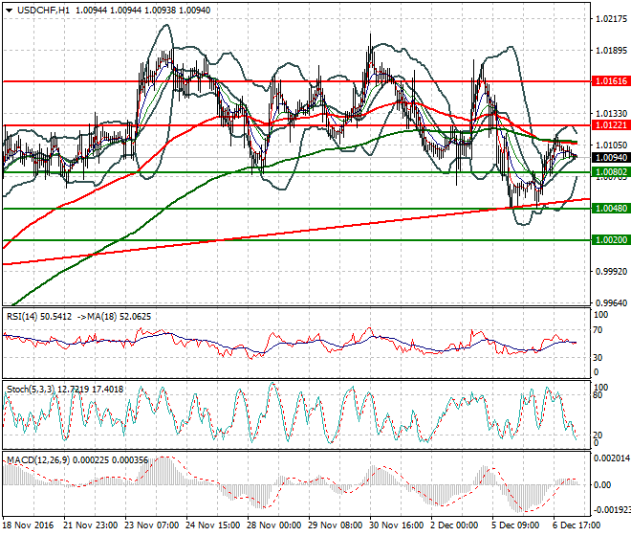Click the RSI(14) 50.5412 indicator label

tap(39, 317)
